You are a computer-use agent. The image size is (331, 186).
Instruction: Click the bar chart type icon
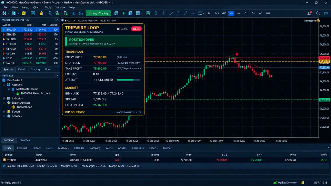[73, 13]
